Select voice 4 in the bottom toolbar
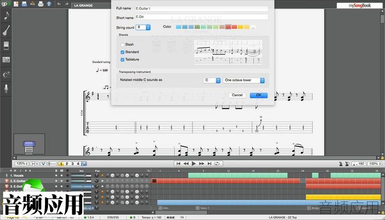Screen dimensions: 385x220 point(78,164)
